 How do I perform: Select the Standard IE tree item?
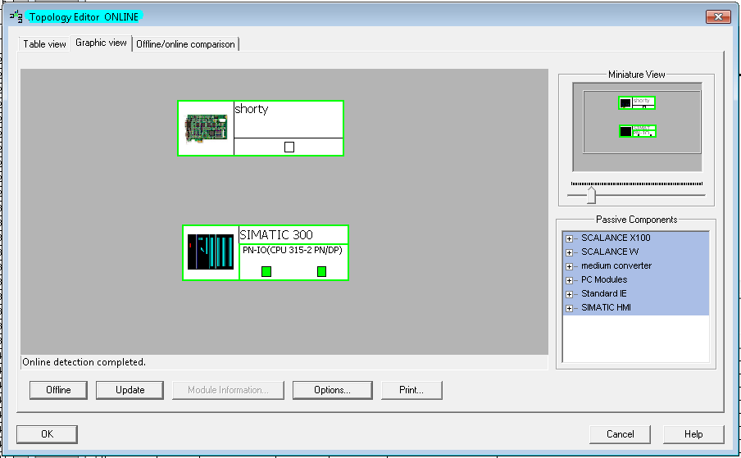tap(604, 293)
